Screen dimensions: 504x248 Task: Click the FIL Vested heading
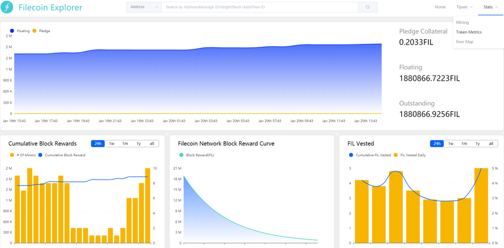point(361,143)
